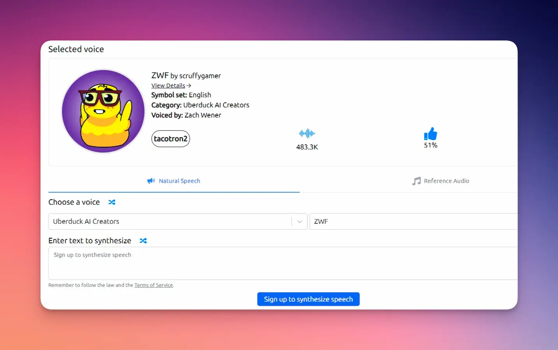The image size is (558, 350).
Task: Click the thumbs up rating icon
Action: click(x=430, y=134)
